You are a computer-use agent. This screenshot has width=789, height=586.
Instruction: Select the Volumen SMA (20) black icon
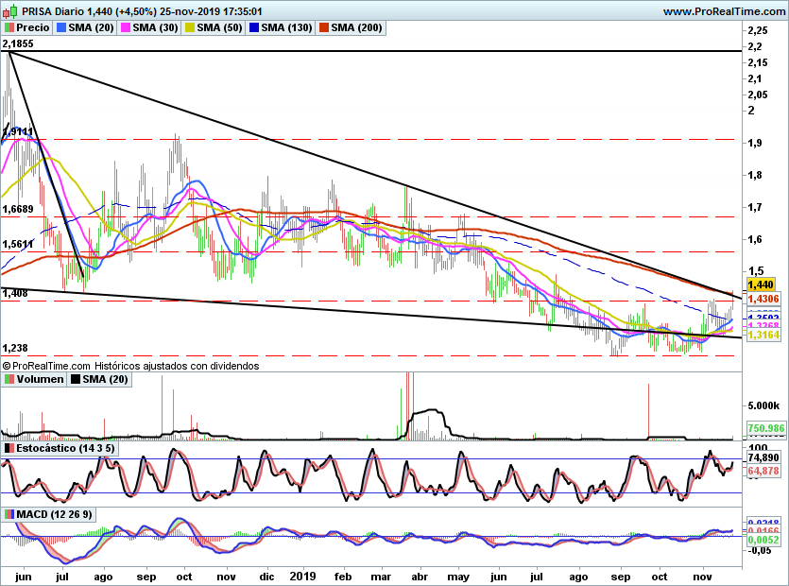(x=77, y=379)
